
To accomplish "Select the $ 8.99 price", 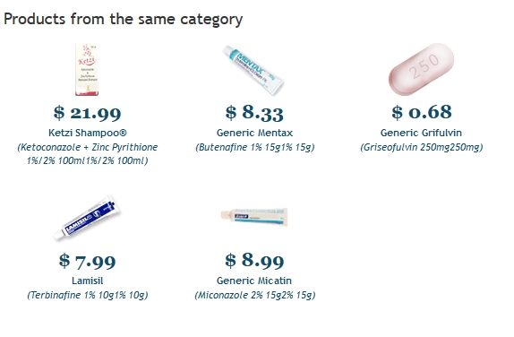I will pos(254,261).
